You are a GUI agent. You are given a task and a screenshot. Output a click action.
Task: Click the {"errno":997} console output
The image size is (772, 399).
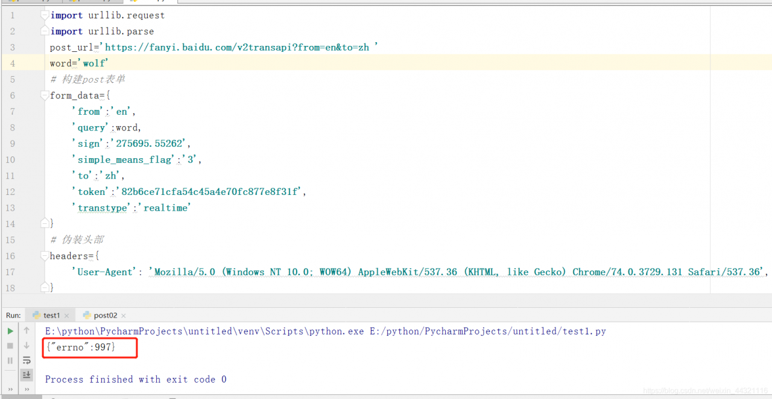[x=80, y=347]
